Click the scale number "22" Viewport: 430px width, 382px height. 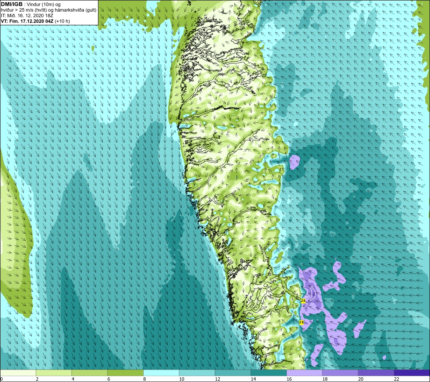tap(396, 379)
